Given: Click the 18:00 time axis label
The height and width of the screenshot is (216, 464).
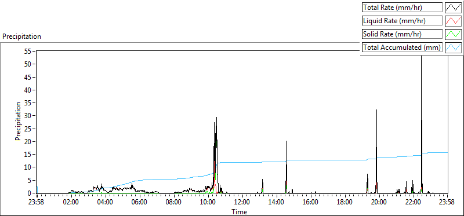Looking at the screenshot, I should 345,203.
